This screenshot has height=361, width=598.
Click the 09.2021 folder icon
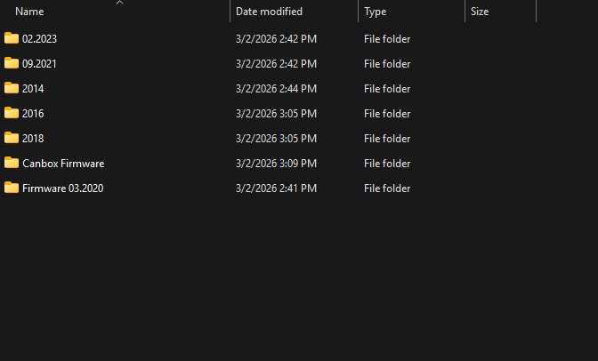click(12, 63)
